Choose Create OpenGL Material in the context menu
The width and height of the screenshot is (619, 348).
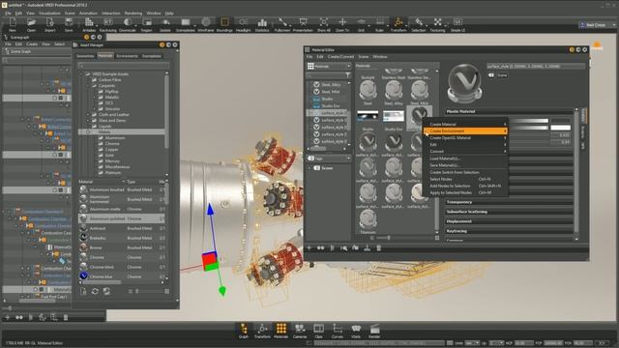pos(465,138)
